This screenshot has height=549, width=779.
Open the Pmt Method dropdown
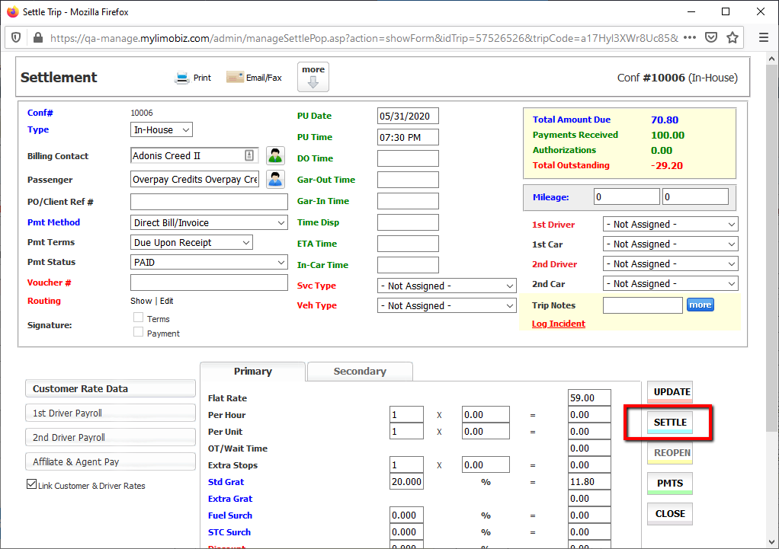209,223
